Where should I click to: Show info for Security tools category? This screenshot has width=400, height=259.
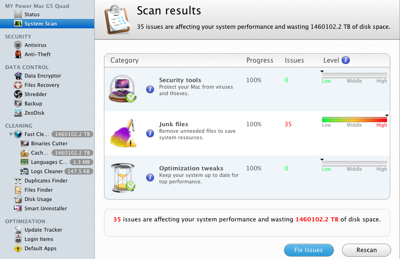point(150,89)
